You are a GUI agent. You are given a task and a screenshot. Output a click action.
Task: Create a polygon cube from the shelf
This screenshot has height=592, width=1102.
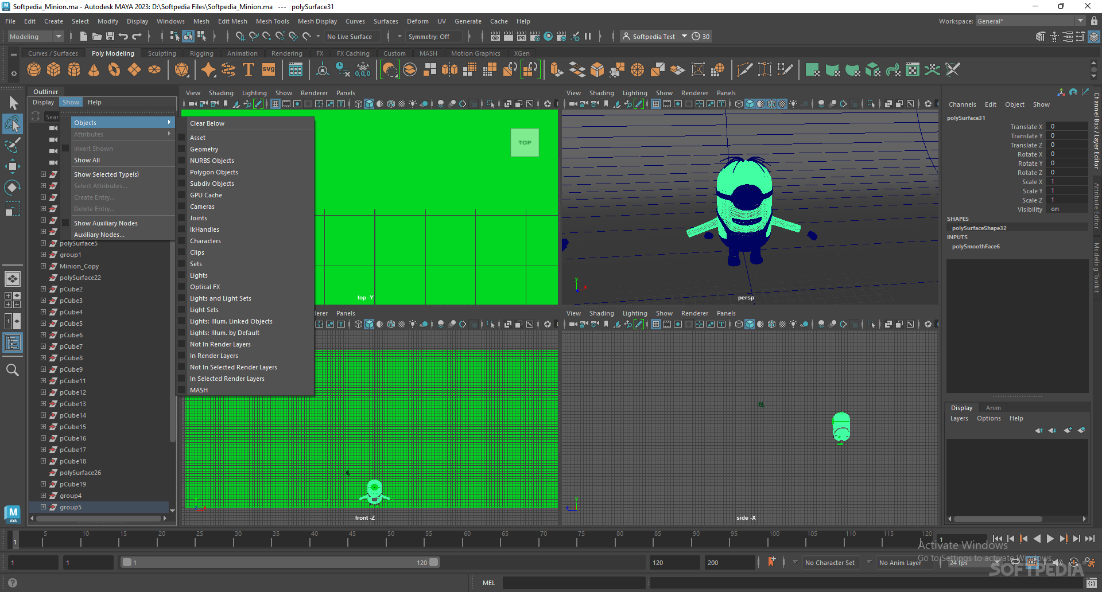(54, 70)
